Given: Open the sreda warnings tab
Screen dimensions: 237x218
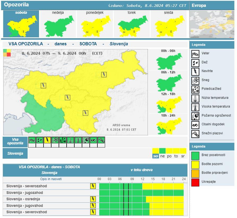Looking at the screenshot, I should [169, 24].
